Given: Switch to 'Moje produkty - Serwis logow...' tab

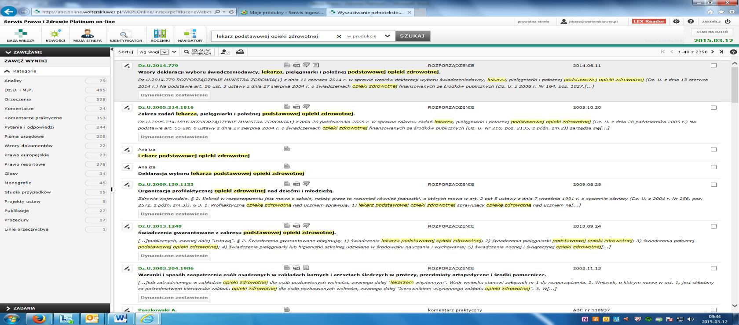Looking at the screenshot, I should pyautogui.click(x=282, y=12).
